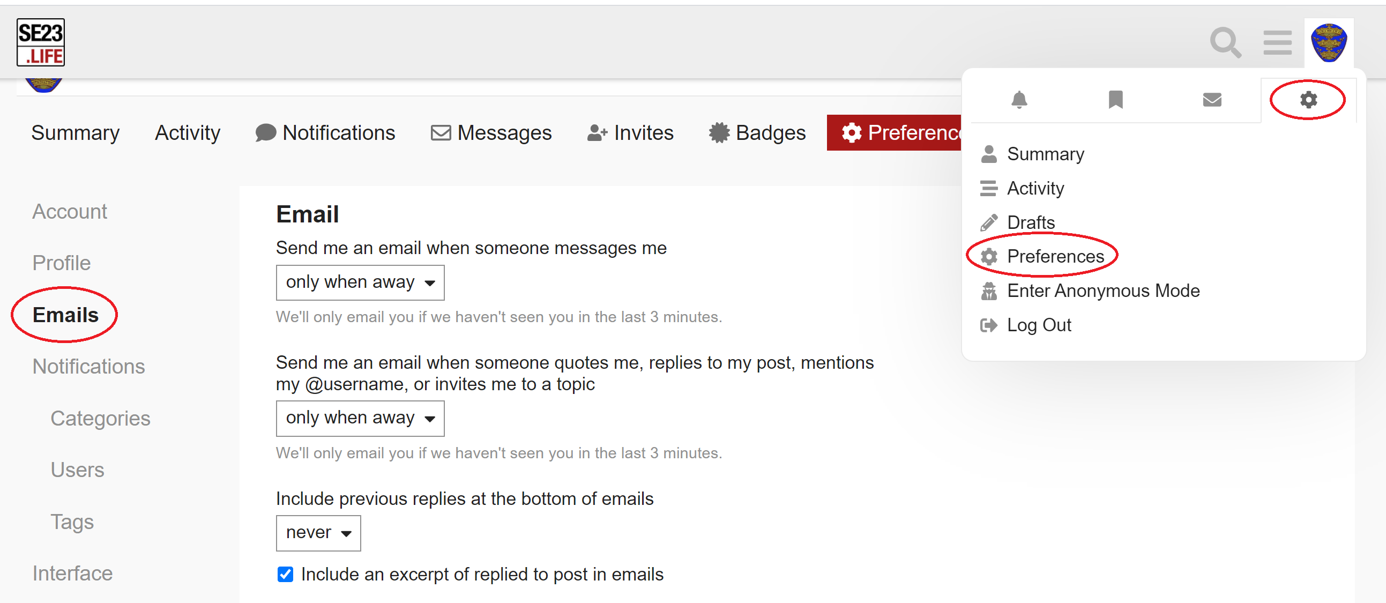Open the notifications bell tab
The image size is (1386, 603).
click(x=1019, y=100)
